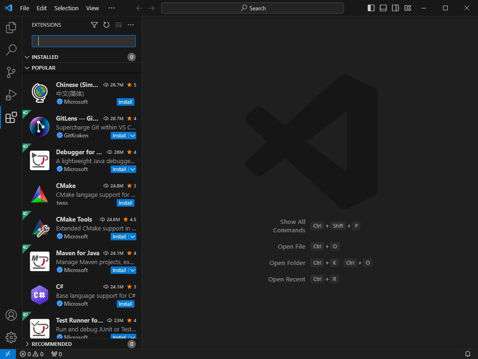This screenshot has width=478, height=359.
Task: Click the ports forwarded status item
Action: tap(56, 354)
